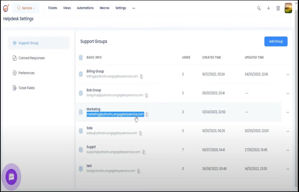This screenshot has height=192, width=299.
Task: Click the EngageBay logo icon
Action: (6, 8)
